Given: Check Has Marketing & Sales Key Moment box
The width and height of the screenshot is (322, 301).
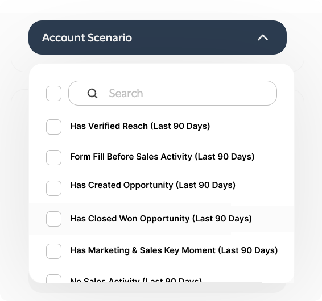Looking at the screenshot, I should coord(54,251).
